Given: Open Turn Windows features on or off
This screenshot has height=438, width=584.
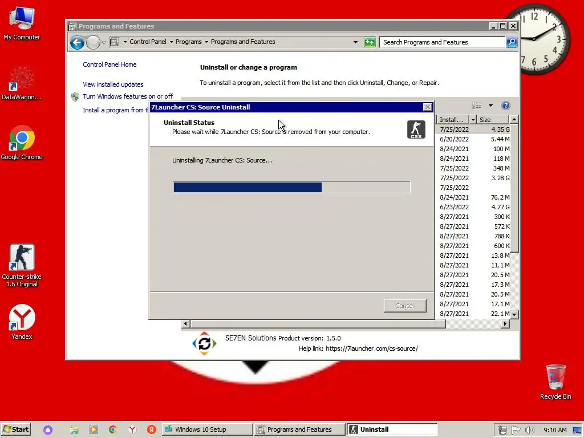Looking at the screenshot, I should (127, 96).
